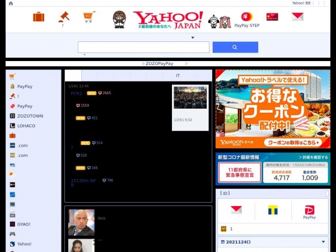Image resolution: width=336 pixels, height=252 pixels.
Task: Open the briefcase travel item in sidebar
Action: [12, 136]
